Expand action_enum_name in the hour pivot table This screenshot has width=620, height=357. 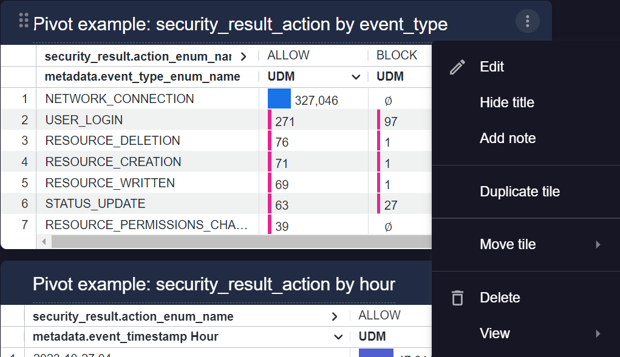[334, 316]
